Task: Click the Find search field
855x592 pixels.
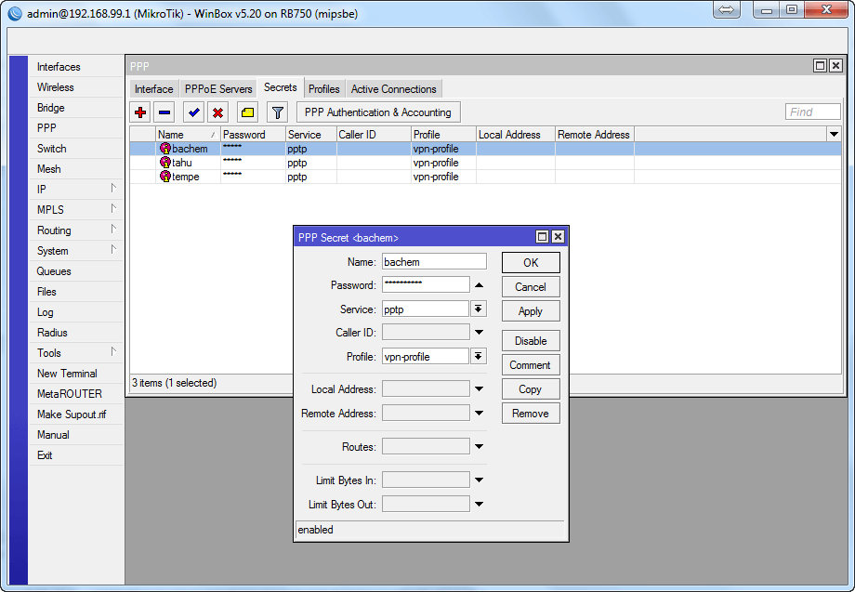Action: [x=812, y=112]
